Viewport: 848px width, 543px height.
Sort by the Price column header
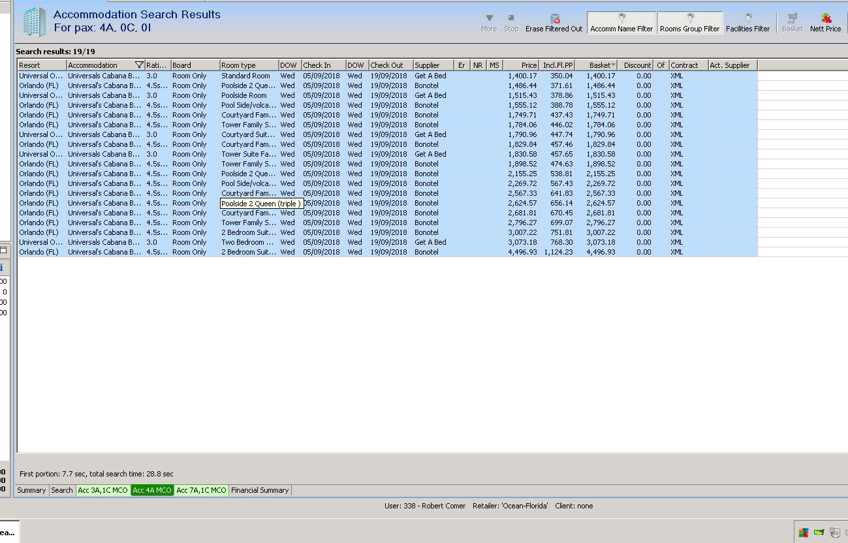pos(521,65)
